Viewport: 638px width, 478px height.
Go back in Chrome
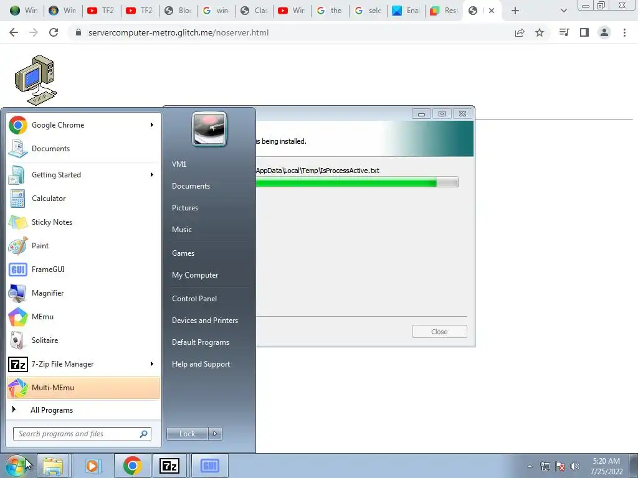coord(14,32)
